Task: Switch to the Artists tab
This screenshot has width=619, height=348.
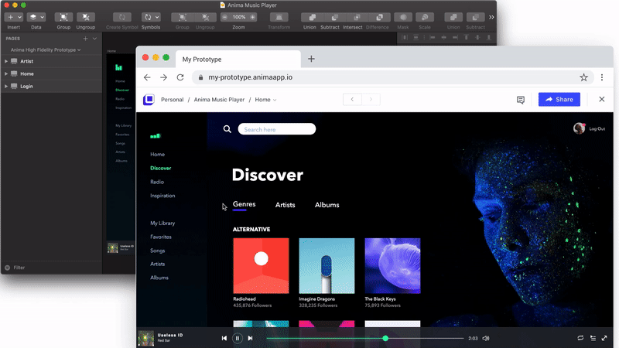Action: (x=285, y=205)
